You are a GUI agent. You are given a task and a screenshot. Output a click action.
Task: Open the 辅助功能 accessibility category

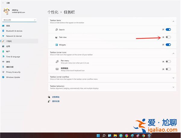19,67
